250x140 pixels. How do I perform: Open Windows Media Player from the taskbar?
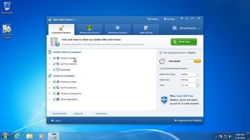[x=41, y=136]
